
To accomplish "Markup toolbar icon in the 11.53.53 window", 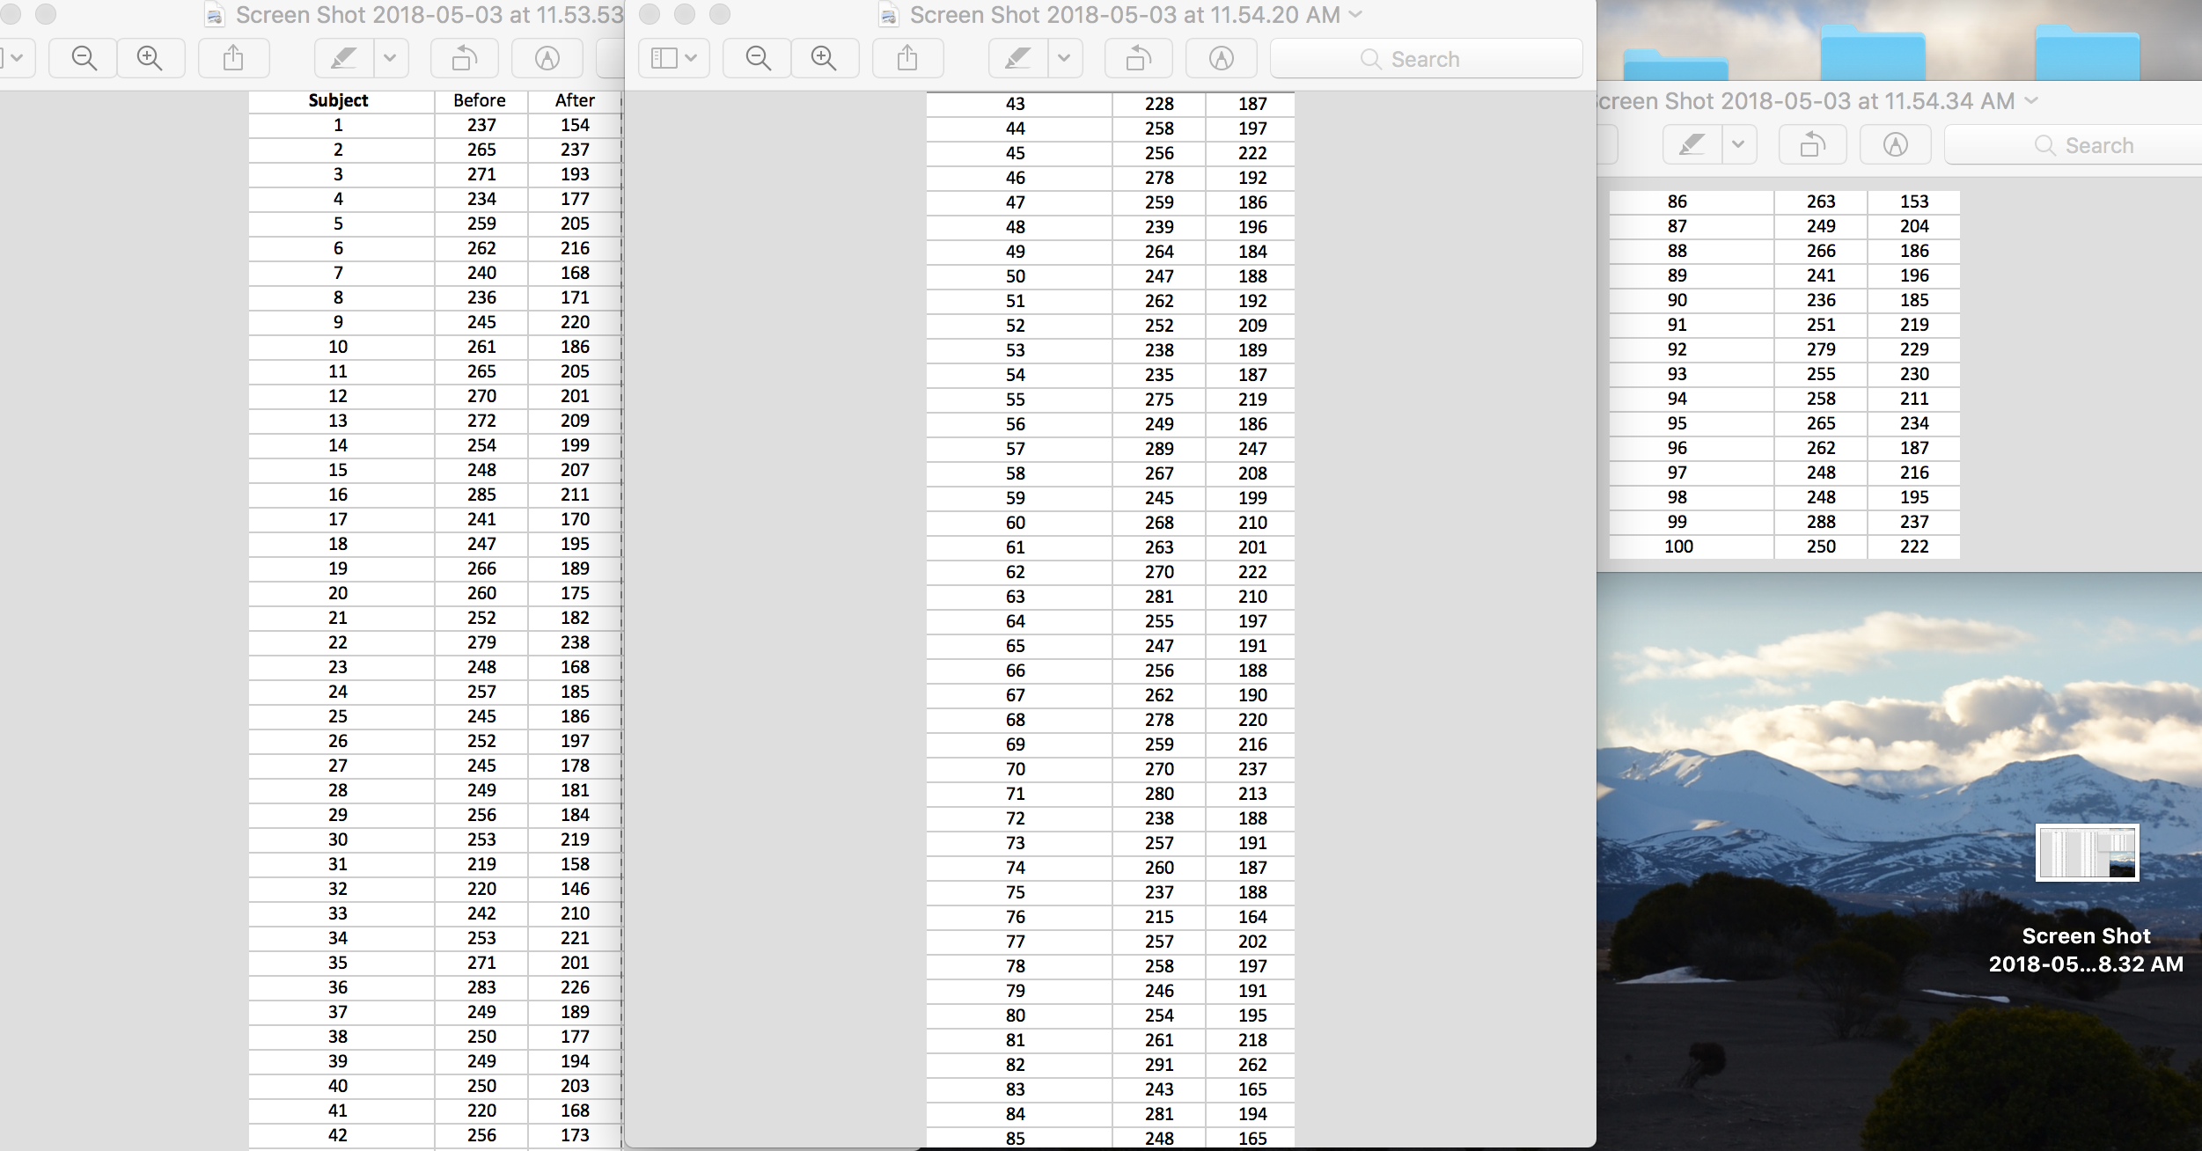I will (x=547, y=59).
